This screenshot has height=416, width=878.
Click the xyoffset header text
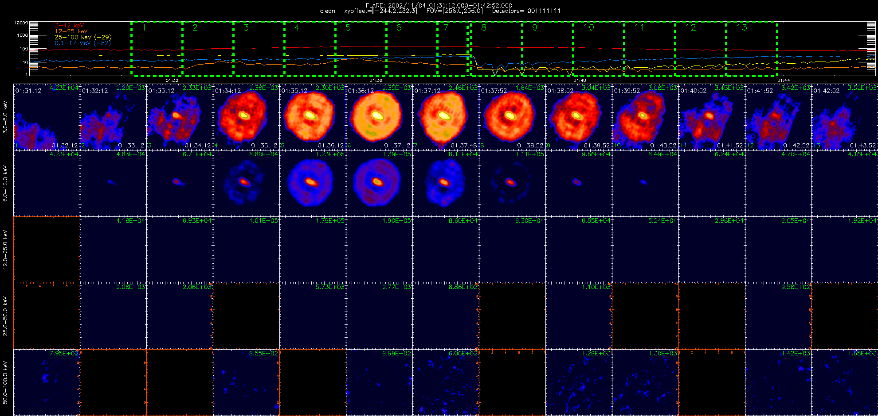coord(381,11)
